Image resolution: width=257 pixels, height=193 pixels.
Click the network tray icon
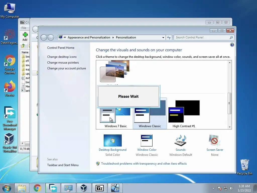226,188
